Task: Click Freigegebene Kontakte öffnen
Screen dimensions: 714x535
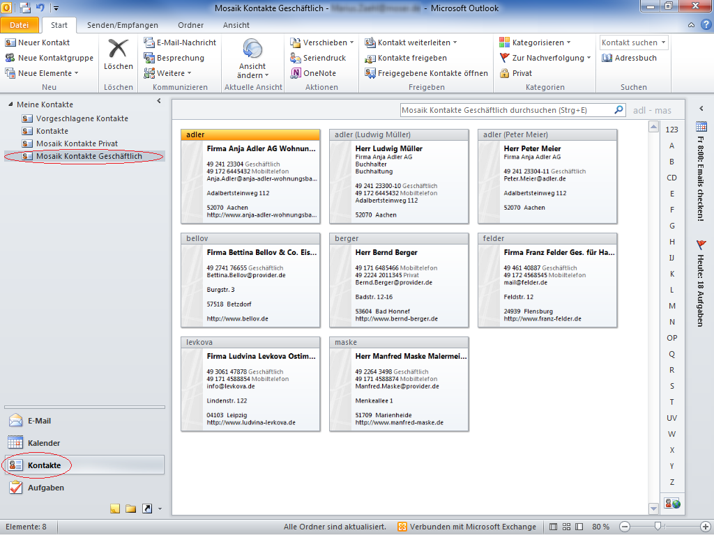Action: click(426, 72)
